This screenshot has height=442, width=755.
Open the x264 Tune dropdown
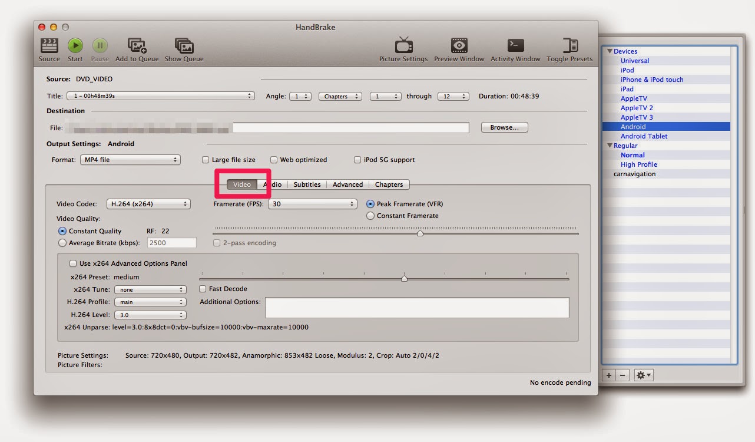(150, 289)
